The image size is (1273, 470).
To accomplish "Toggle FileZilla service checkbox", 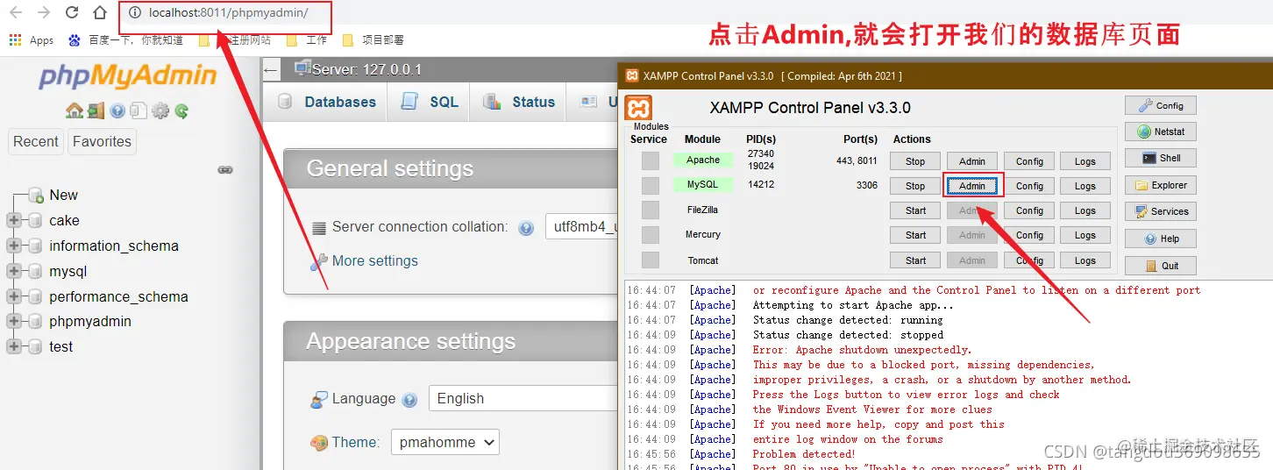I will click(650, 210).
